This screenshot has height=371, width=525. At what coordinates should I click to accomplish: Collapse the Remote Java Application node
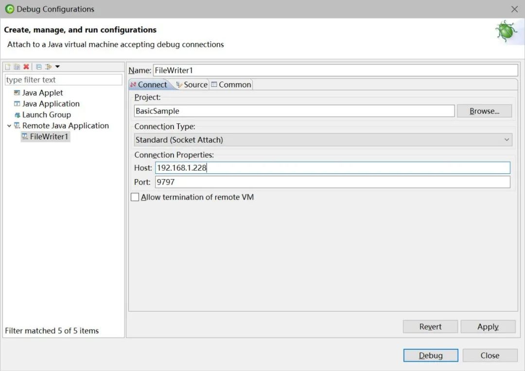pyautogui.click(x=9, y=126)
